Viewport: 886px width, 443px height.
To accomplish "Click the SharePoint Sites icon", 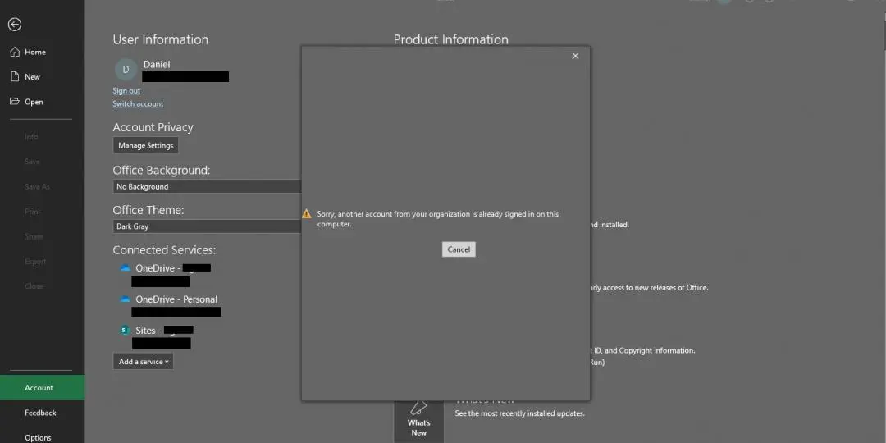I will click(126, 331).
